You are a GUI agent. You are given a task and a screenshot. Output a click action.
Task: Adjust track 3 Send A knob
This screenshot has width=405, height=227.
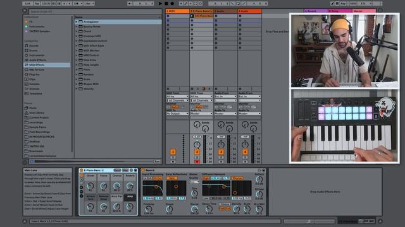click(x=221, y=125)
